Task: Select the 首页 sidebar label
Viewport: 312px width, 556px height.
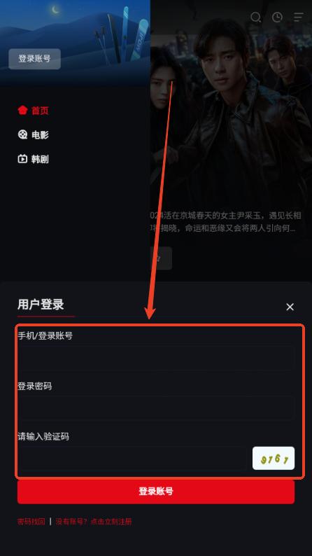Action: (x=40, y=111)
